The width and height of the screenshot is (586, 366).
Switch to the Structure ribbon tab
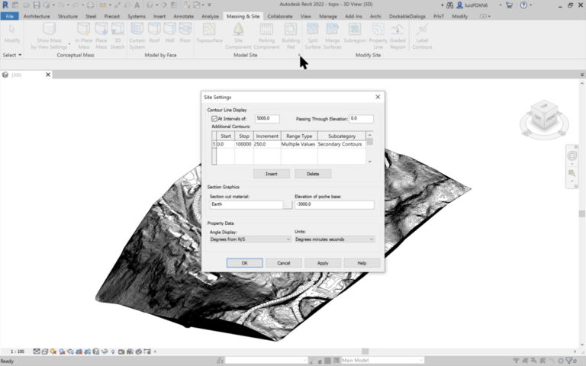pyautogui.click(x=68, y=16)
